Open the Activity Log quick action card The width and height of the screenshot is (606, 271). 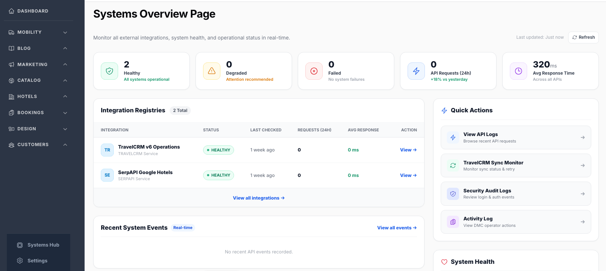tap(516, 222)
